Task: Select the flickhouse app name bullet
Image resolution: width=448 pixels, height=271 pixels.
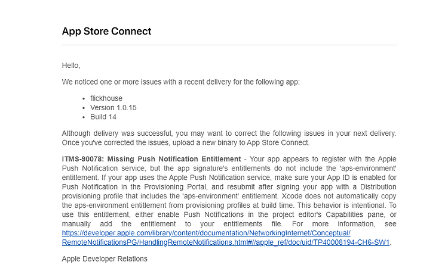Action: 106,98
